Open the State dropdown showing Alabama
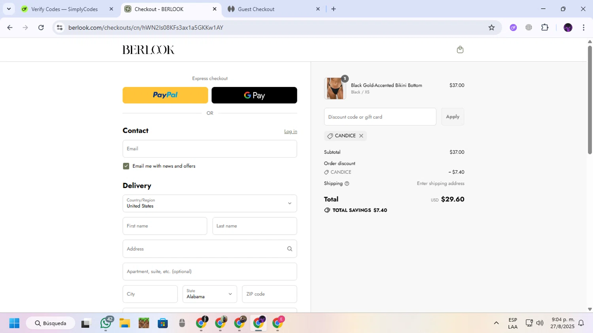 [210, 294]
